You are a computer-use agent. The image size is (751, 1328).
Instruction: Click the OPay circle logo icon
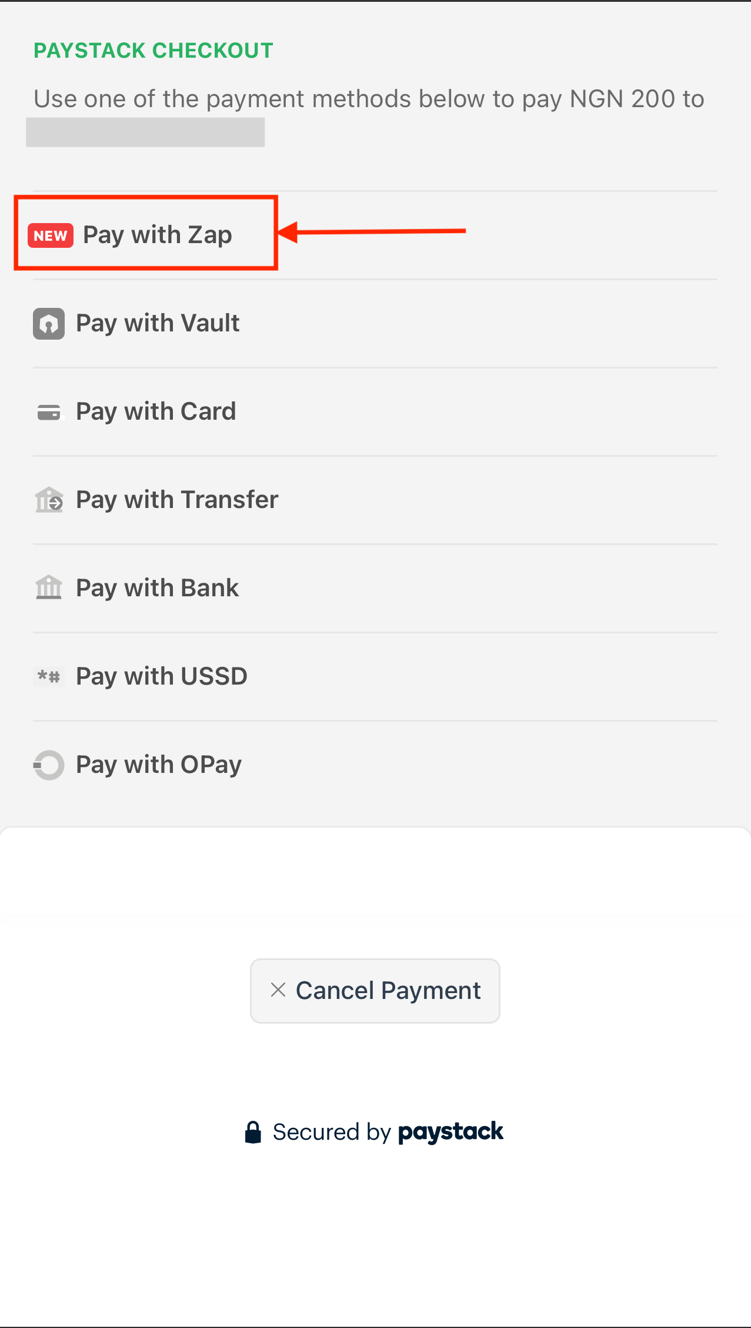pyautogui.click(x=49, y=765)
